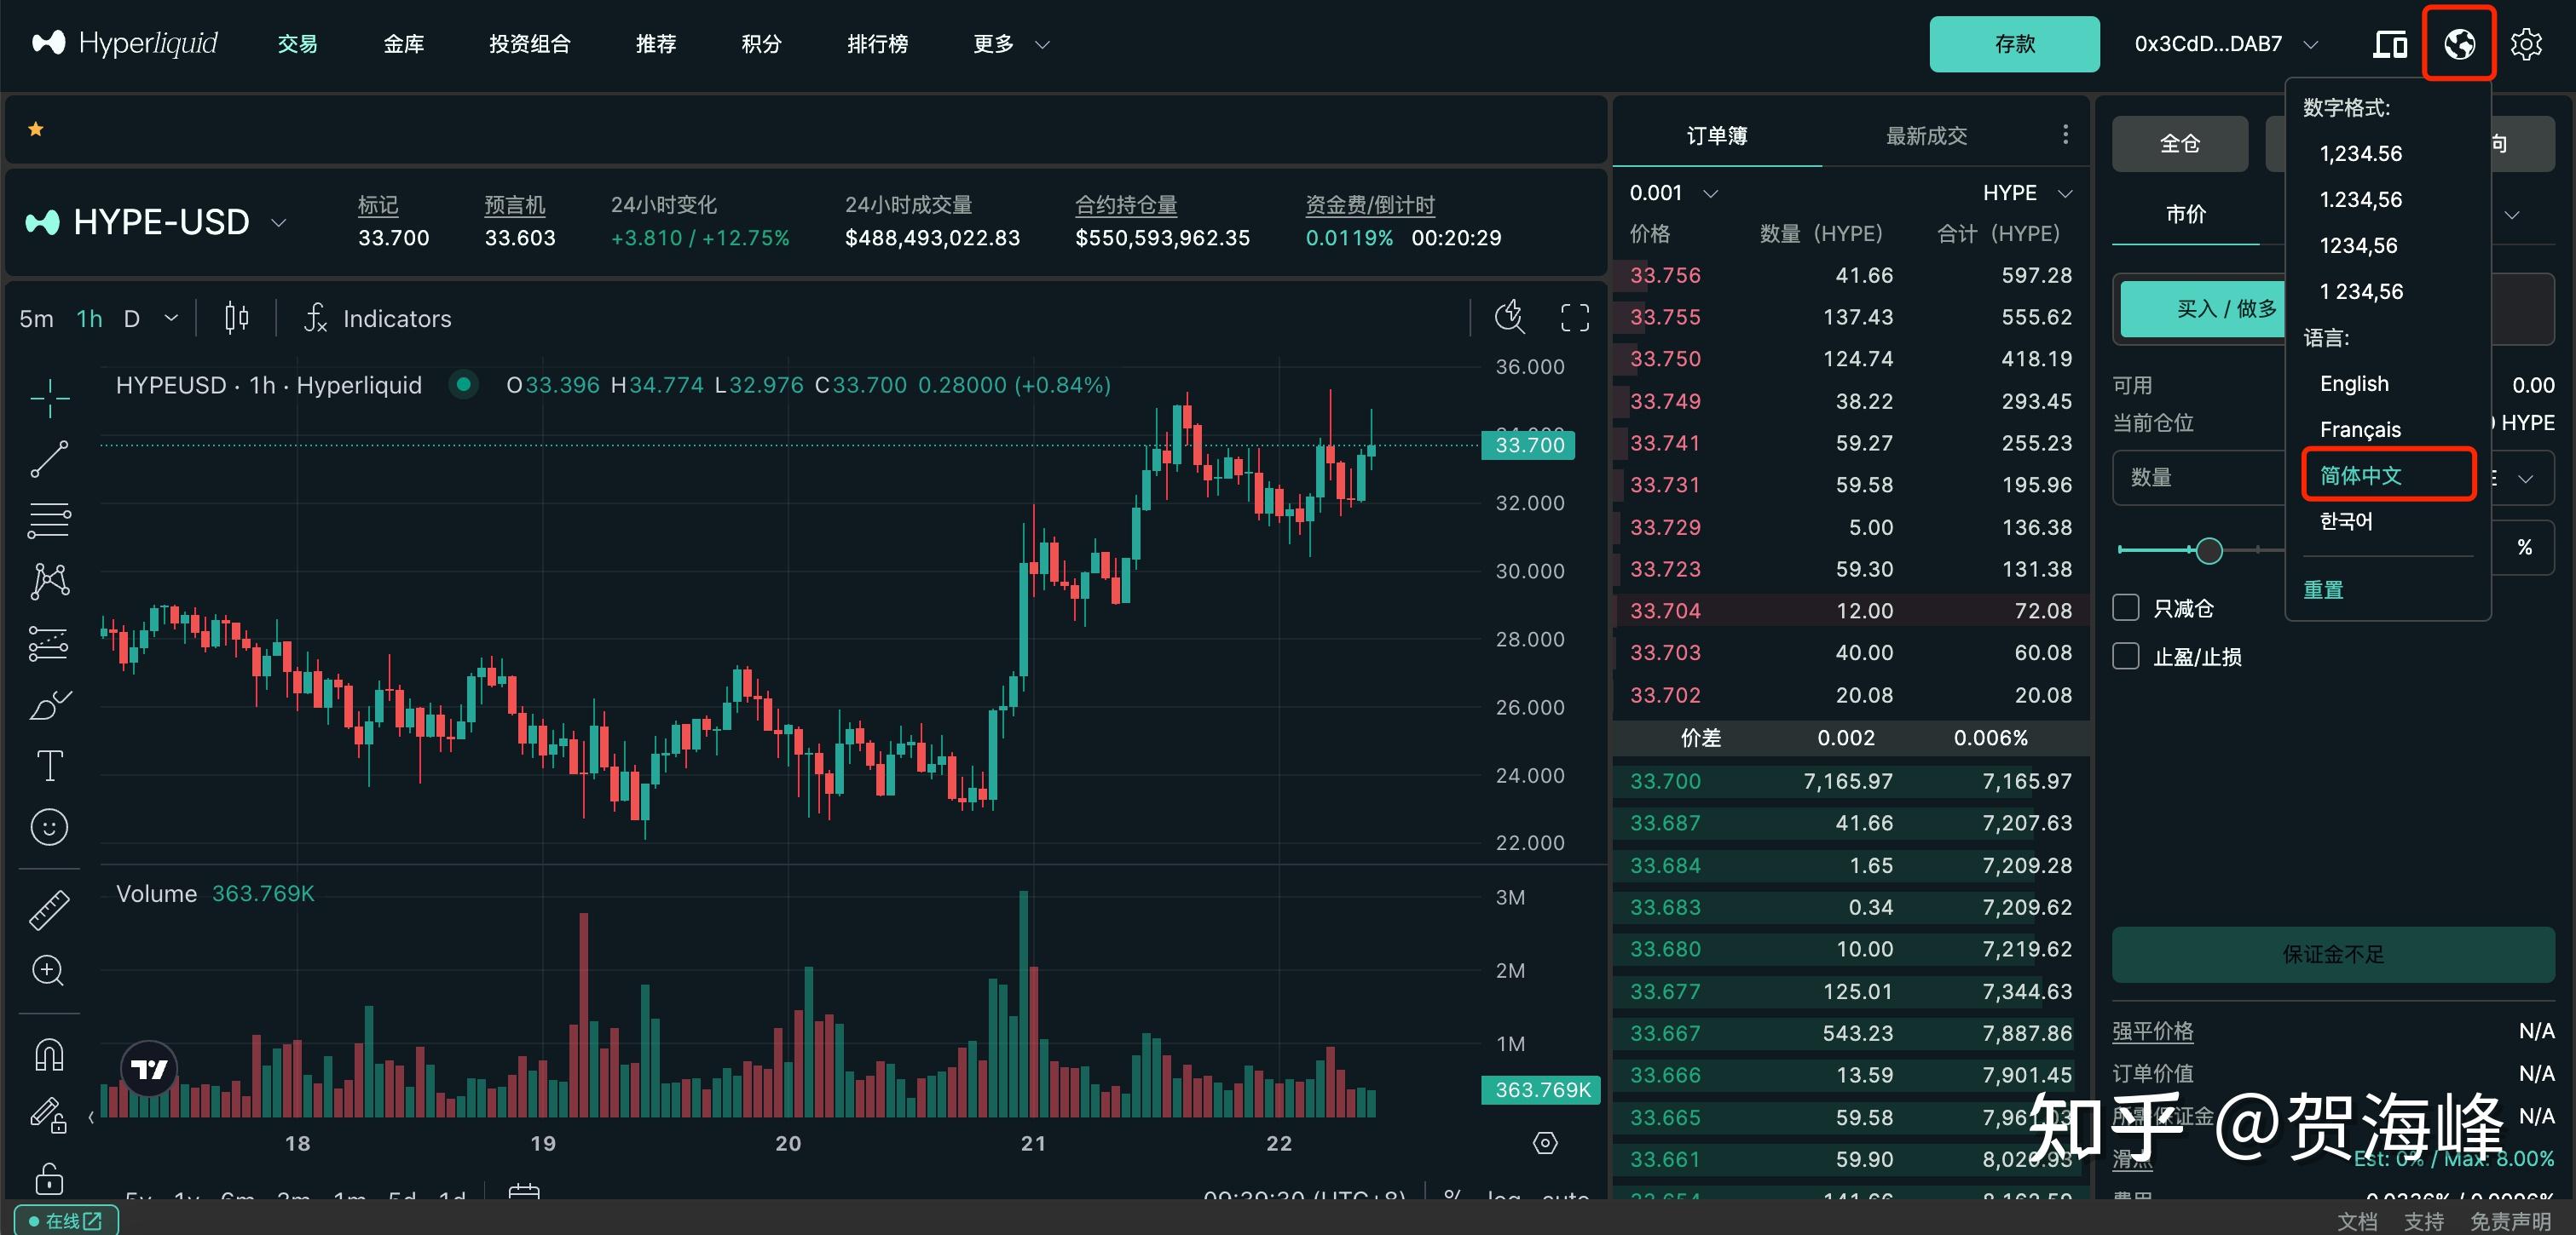Open the 文档 footer link
The width and height of the screenshot is (2576, 1235).
[x=2357, y=1221]
